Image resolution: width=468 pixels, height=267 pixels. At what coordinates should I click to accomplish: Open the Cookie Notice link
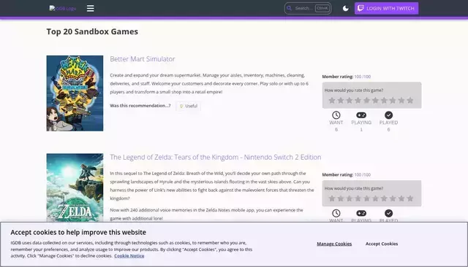(x=129, y=256)
